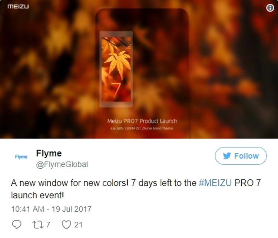Click the maple leaf window on the phone

[116, 69]
